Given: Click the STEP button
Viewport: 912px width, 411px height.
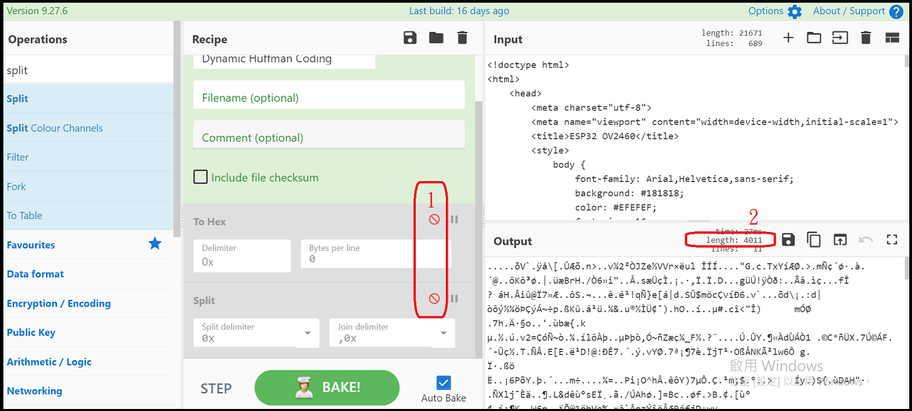Looking at the screenshot, I should pos(216,388).
